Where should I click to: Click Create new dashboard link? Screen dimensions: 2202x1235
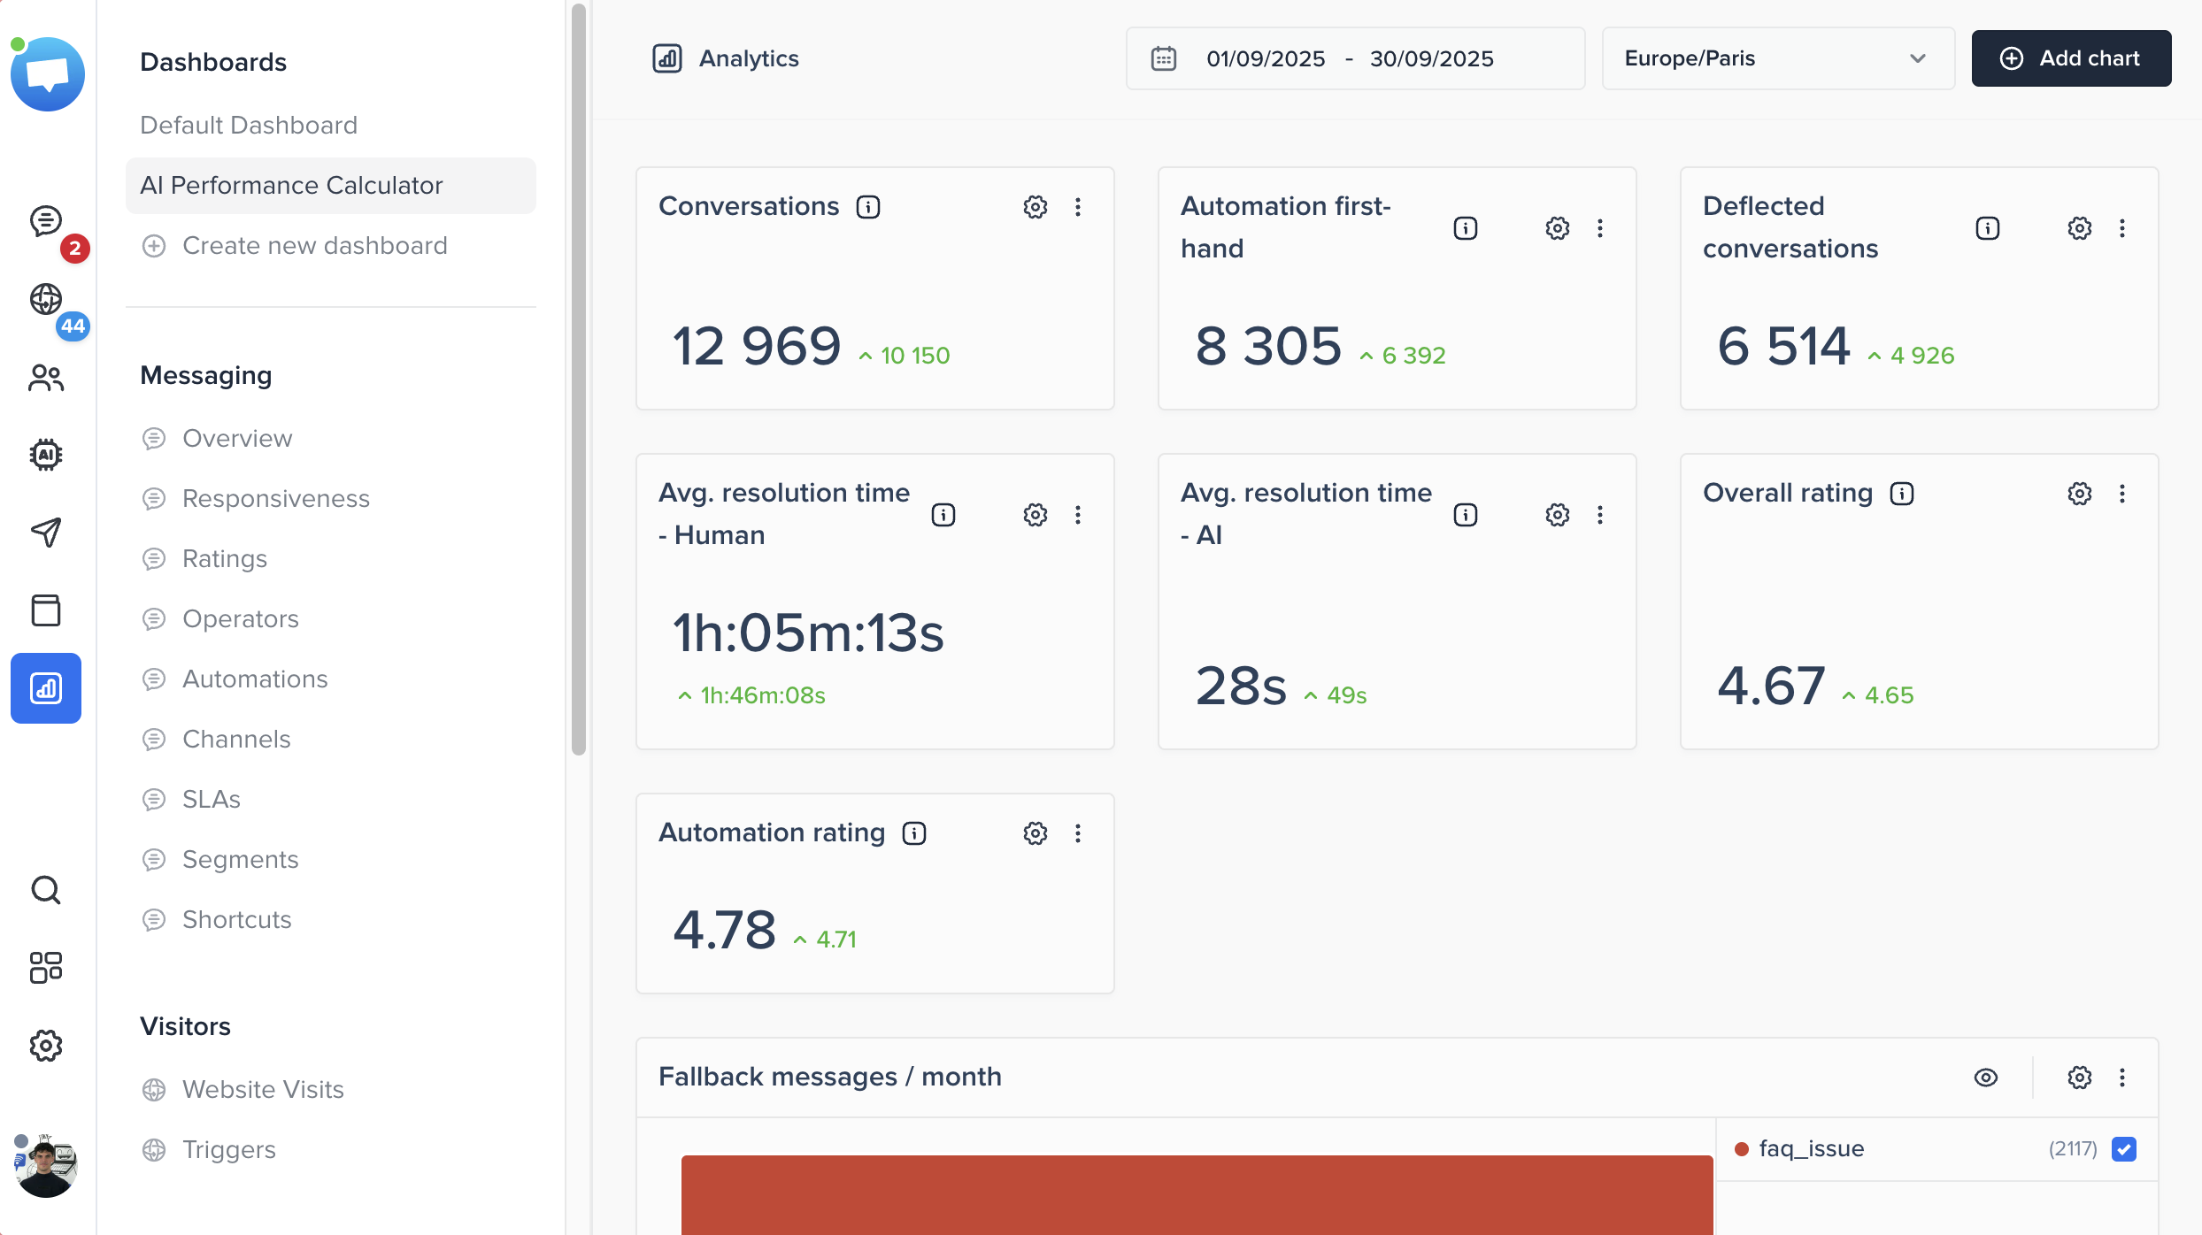pyautogui.click(x=314, y=245)
